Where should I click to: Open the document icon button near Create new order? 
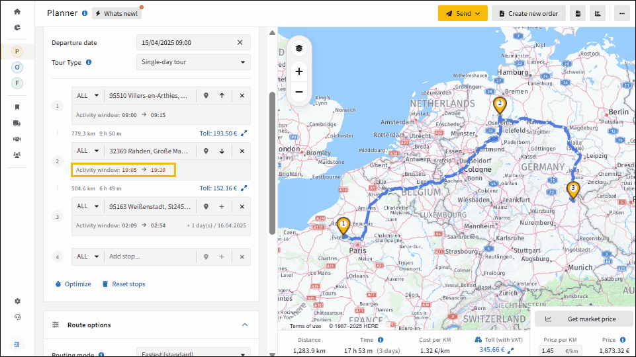[x=578, y=13]
